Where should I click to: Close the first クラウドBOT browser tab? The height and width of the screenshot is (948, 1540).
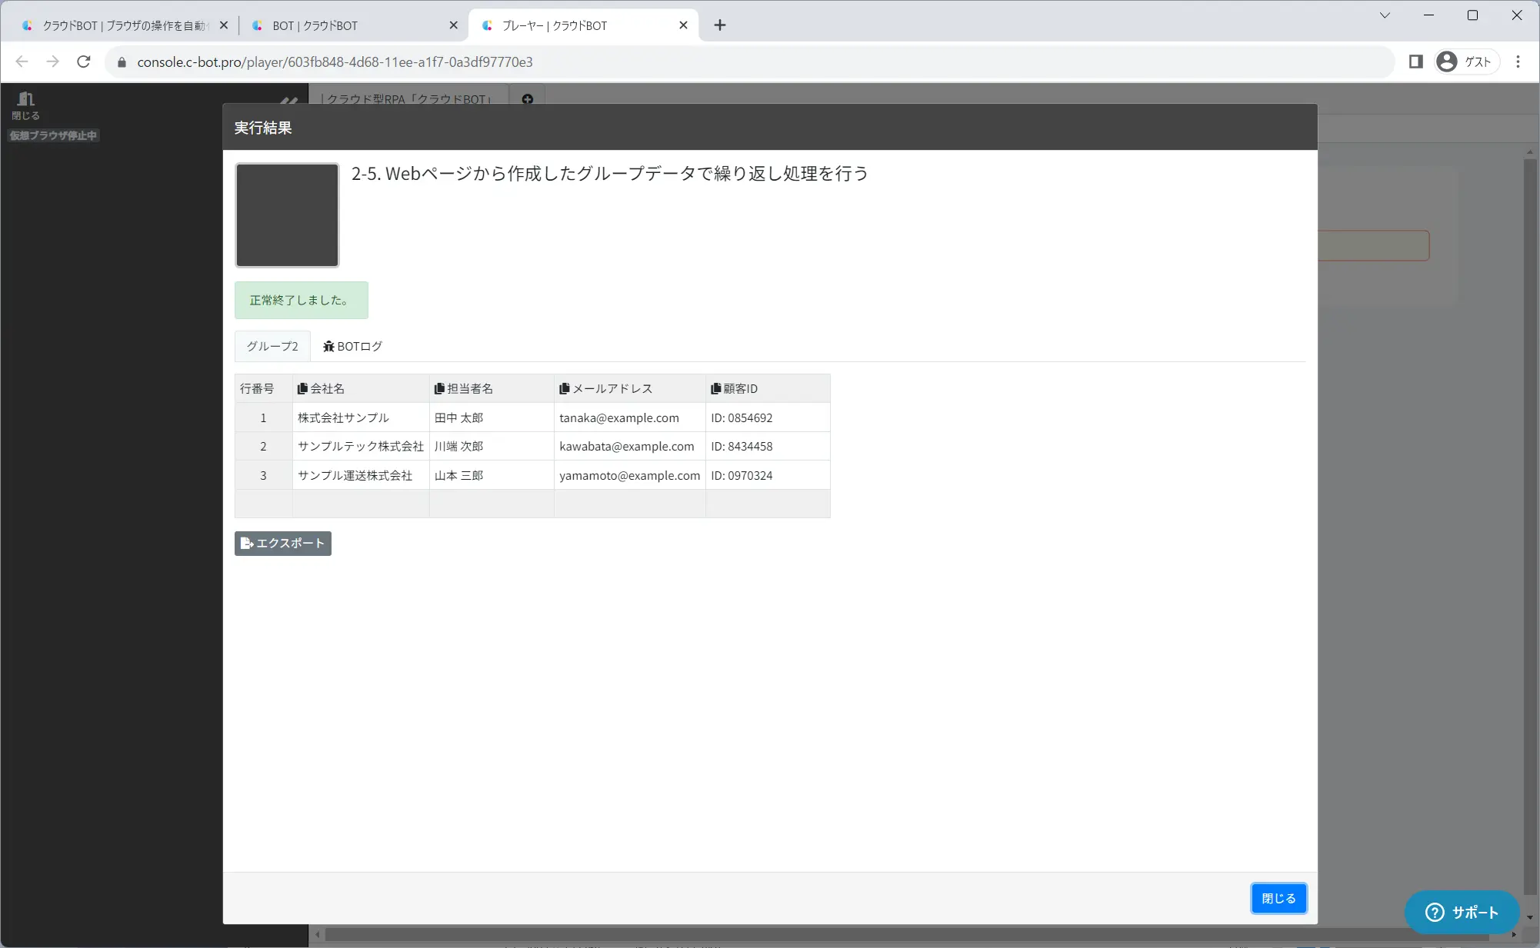coord(223,25)
